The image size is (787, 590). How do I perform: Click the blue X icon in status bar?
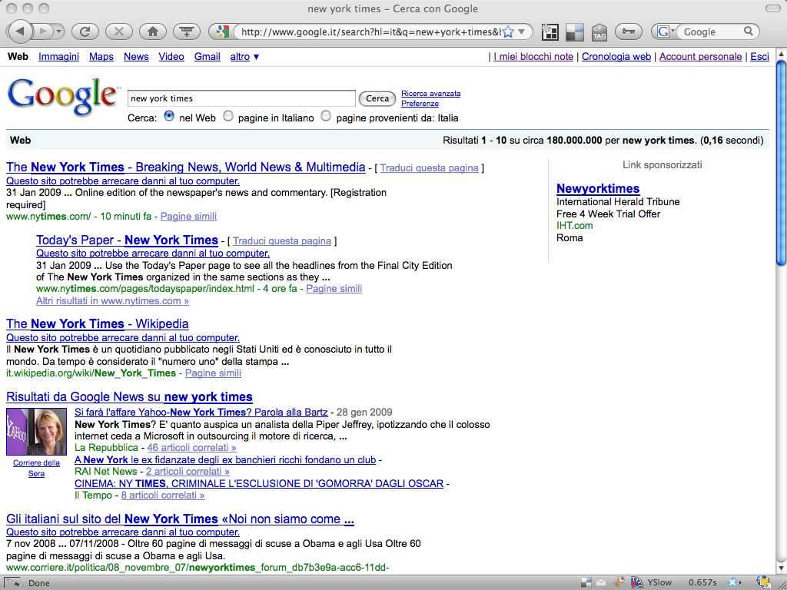point(732,582)
